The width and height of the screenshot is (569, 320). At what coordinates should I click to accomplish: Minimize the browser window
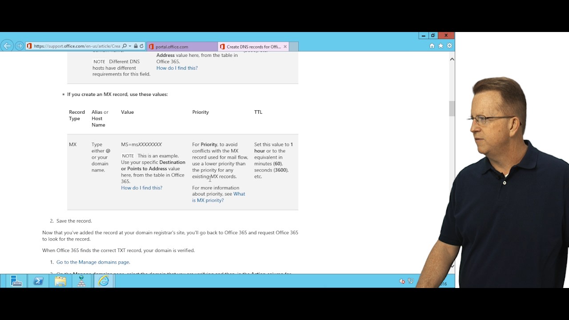pos(424,36)
